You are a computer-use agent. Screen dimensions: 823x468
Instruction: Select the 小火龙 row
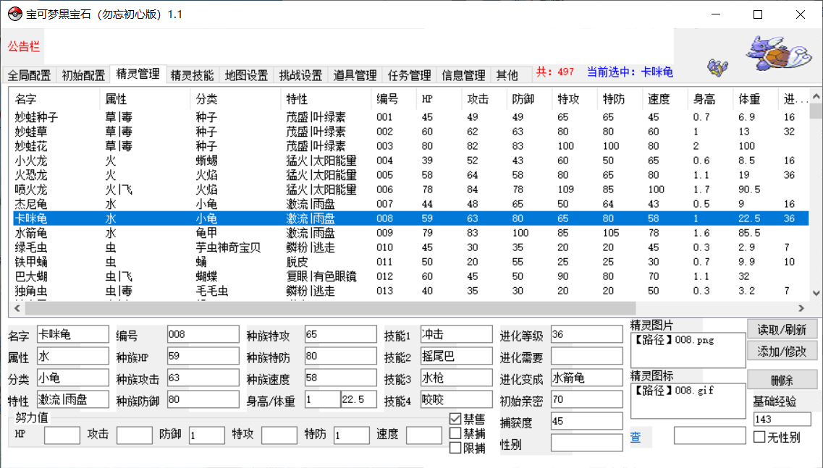pos(410,160)
